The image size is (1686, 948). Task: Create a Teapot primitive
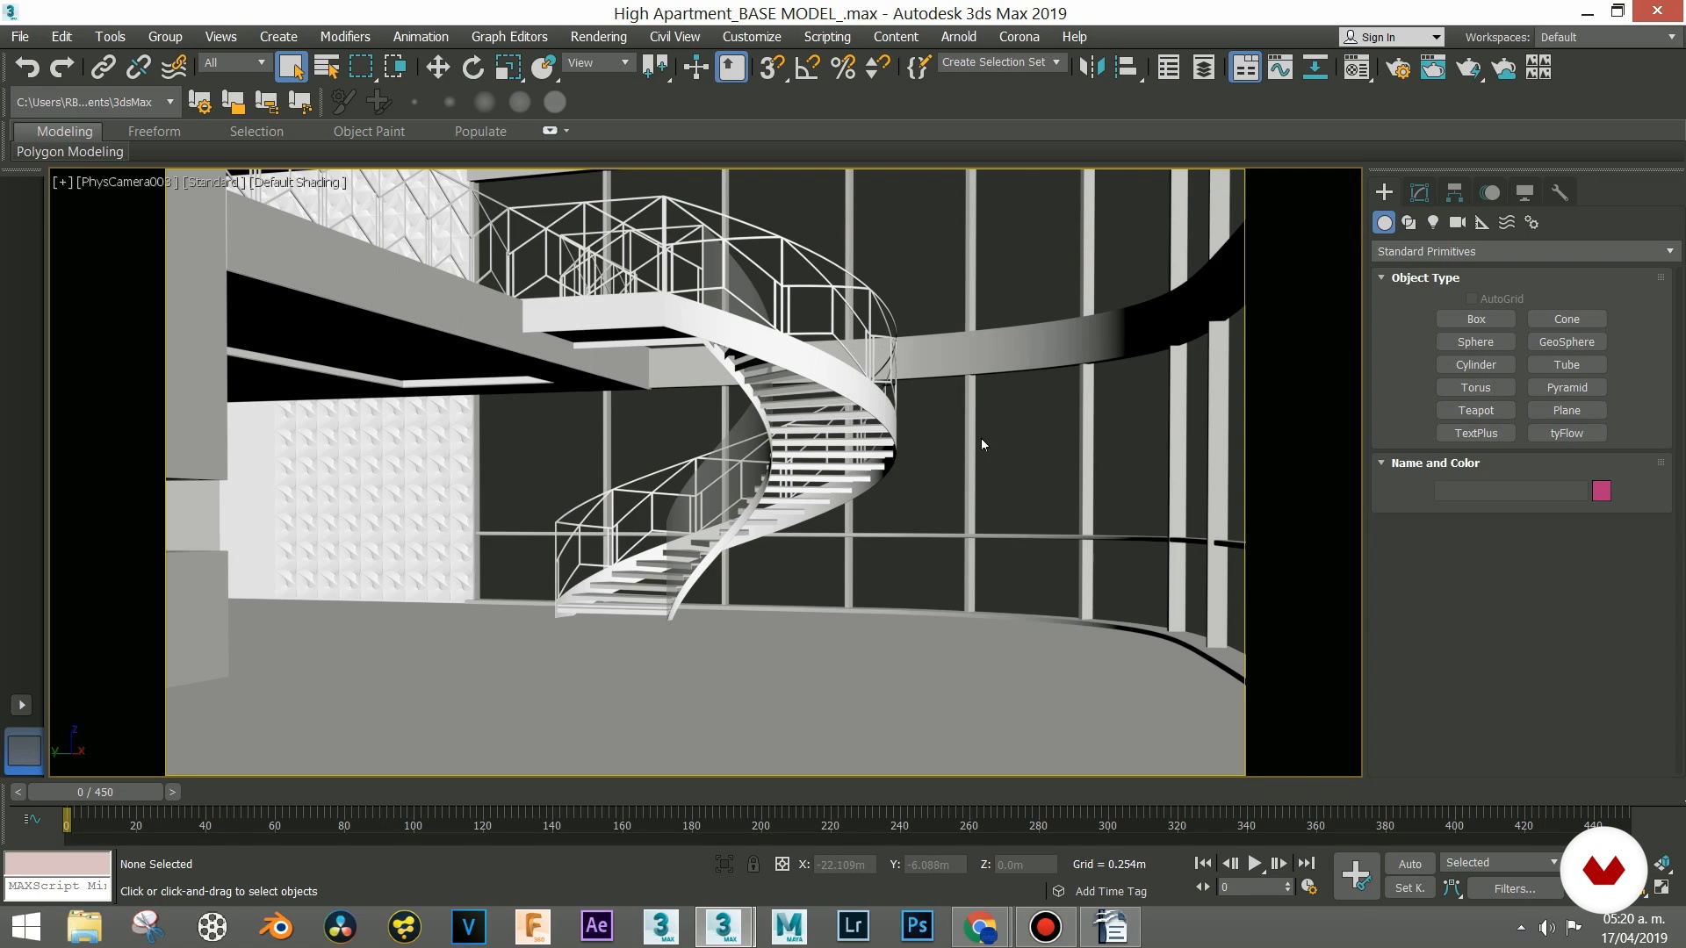click(1475, 410)
